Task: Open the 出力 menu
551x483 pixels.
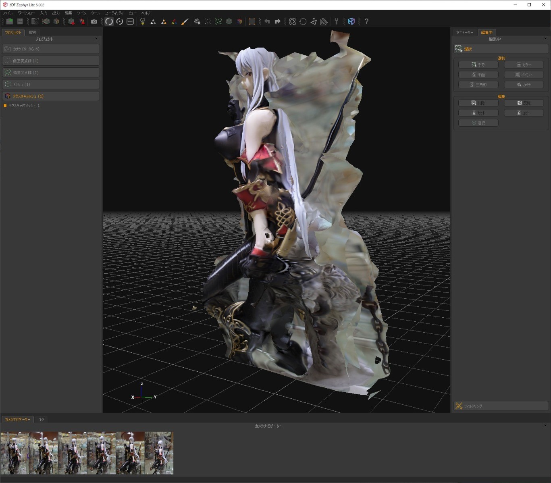Action: (56, 13)
